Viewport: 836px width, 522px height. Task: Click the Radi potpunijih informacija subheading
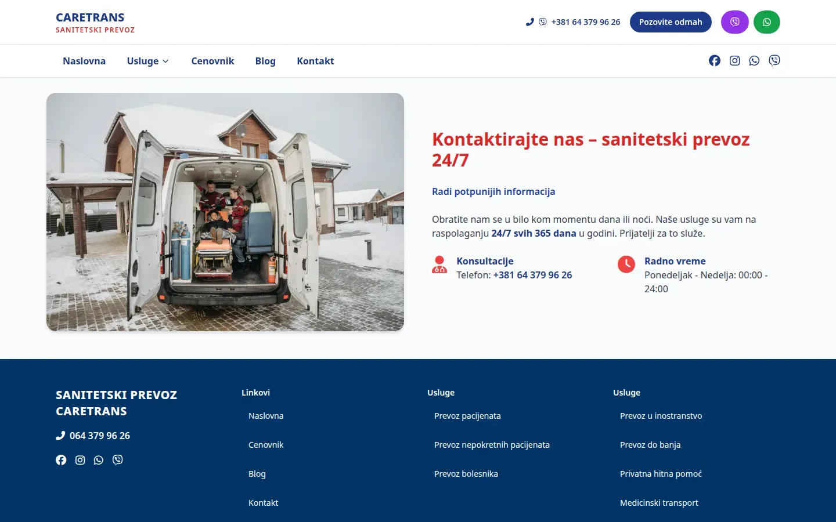coord(493,191)
